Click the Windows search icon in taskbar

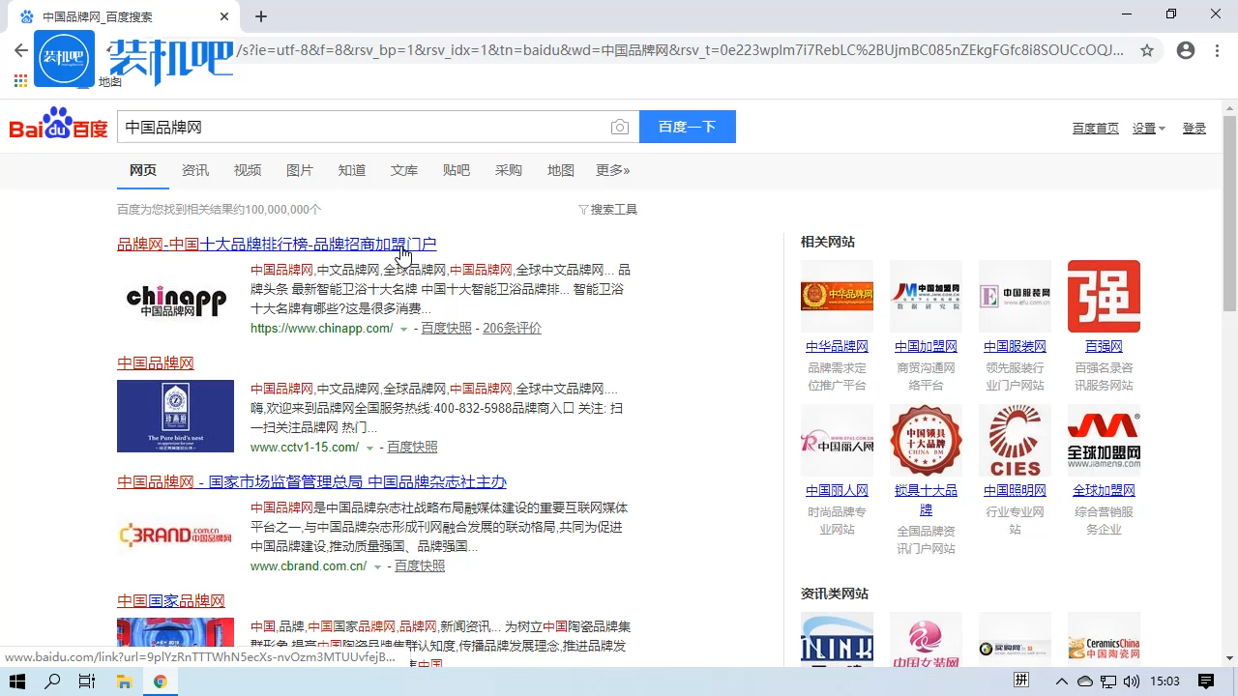tap(52, 681)
